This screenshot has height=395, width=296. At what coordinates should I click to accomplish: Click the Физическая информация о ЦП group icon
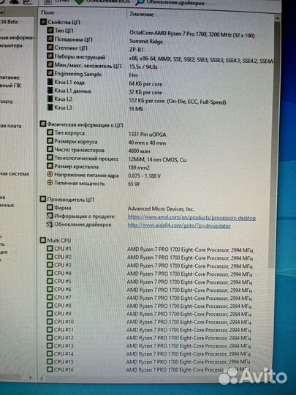point(43,124)
